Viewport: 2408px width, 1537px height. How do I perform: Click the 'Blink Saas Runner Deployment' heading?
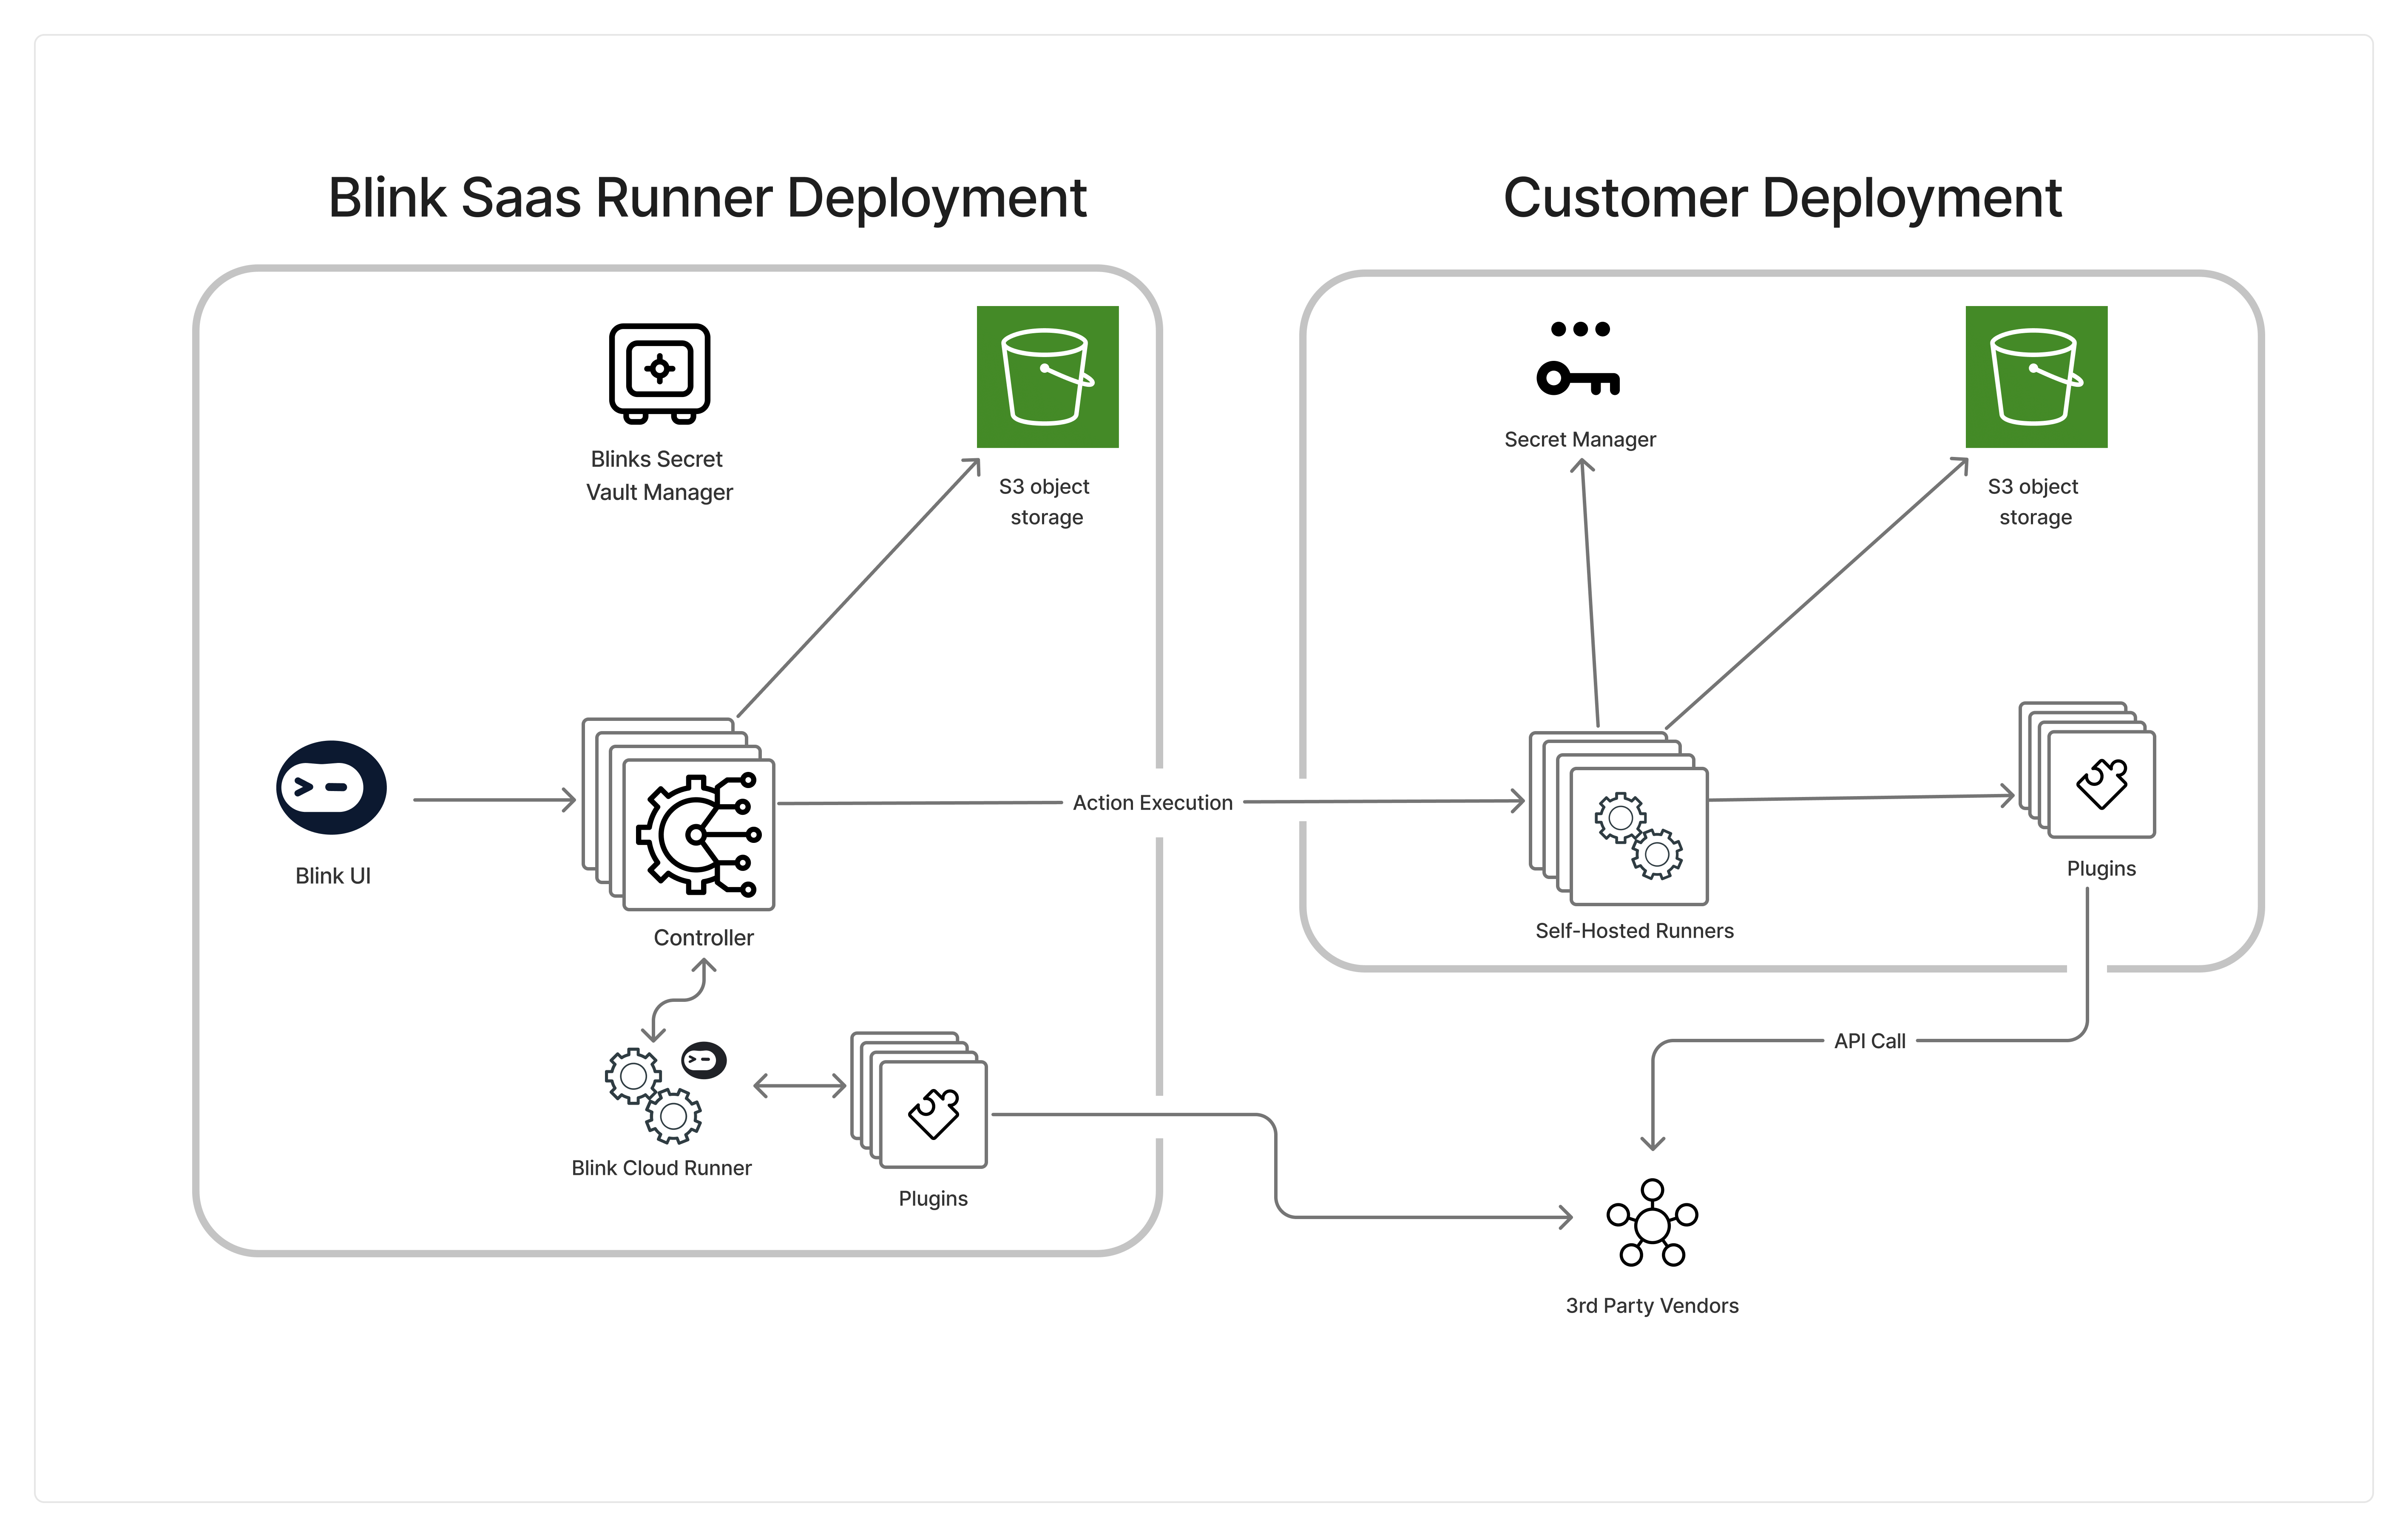tap(707, 198)
